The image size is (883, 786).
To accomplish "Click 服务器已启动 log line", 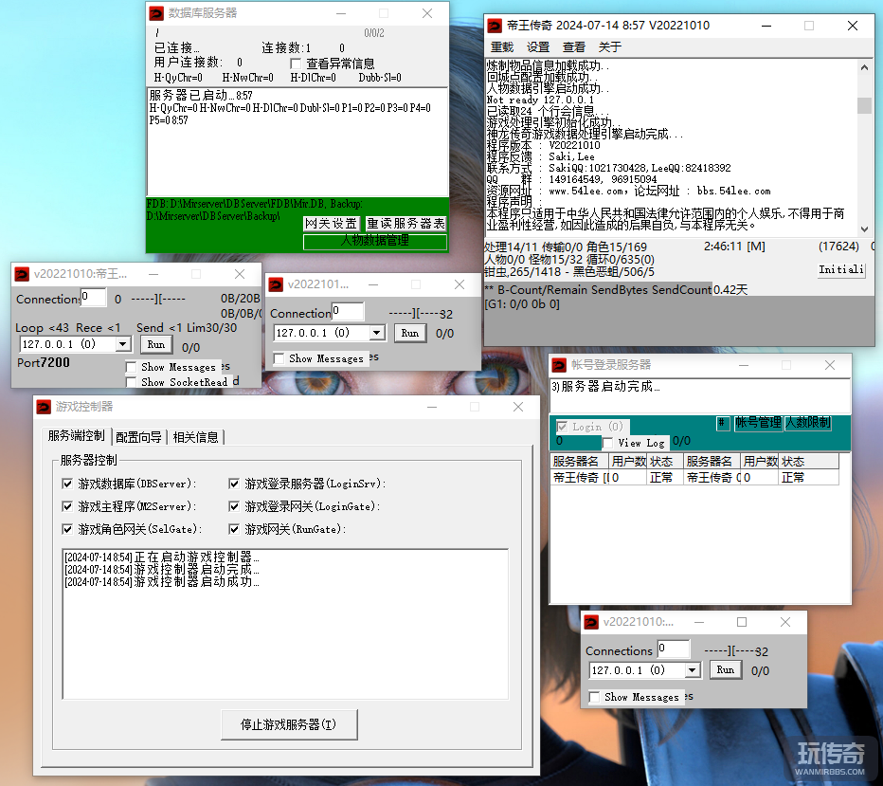I will (x=201, y=95).
